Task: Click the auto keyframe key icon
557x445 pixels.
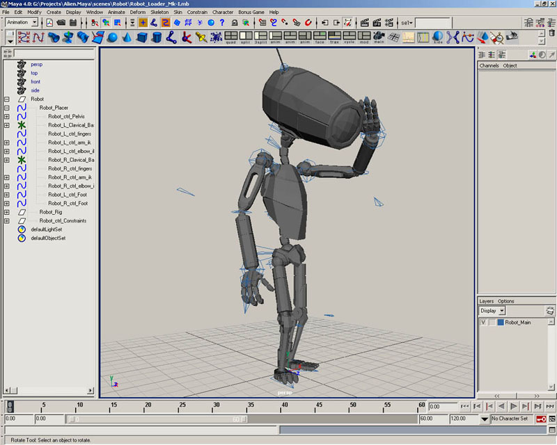Action: [540, 419]
